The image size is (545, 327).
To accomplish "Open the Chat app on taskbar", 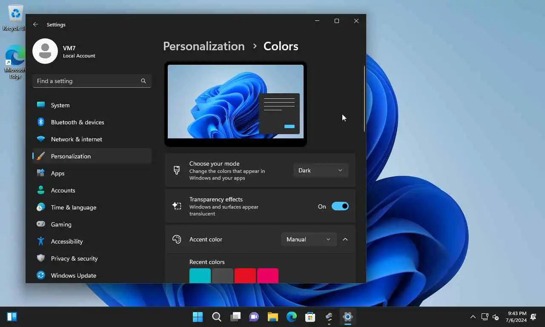I will pyautogui.click(x=254, y=317).
